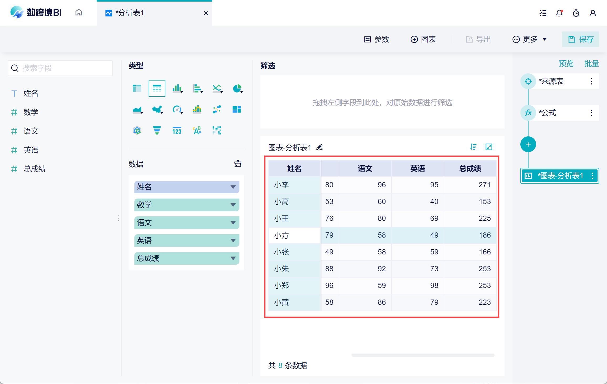
Task: Expand the 姓名 field dropdown
Action: [x=233, y=187]
